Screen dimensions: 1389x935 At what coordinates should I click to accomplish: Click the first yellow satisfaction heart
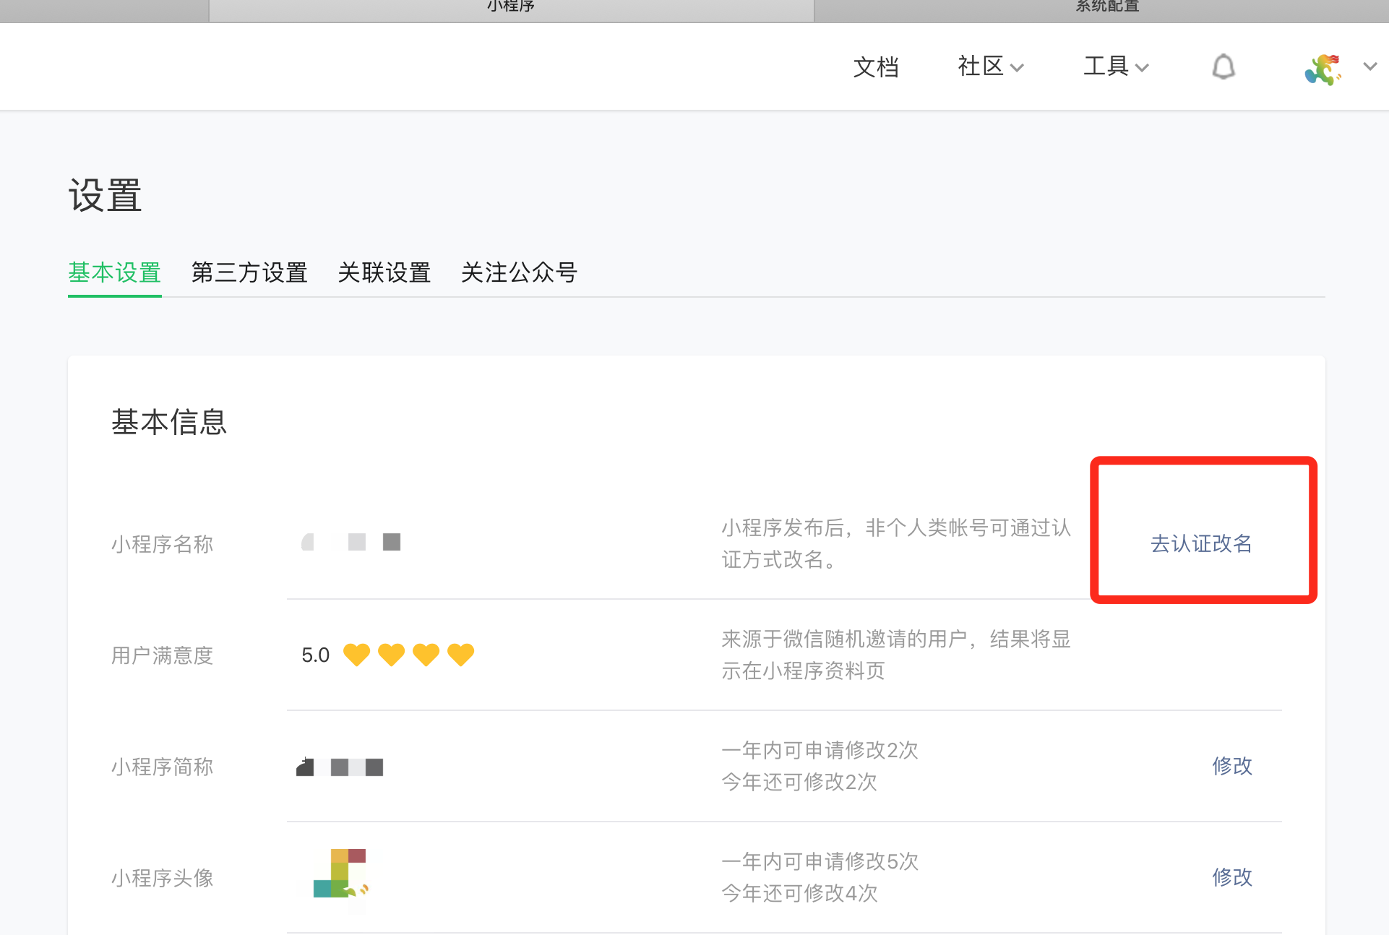pos(356,655)
